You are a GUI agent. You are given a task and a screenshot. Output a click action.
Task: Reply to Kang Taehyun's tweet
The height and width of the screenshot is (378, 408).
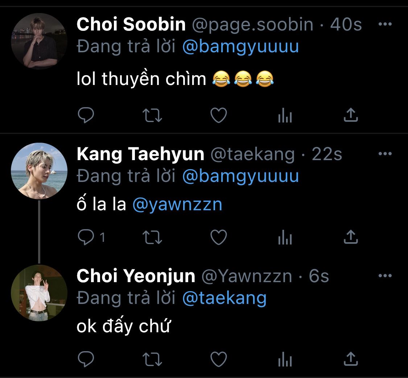tap(86, 237)
